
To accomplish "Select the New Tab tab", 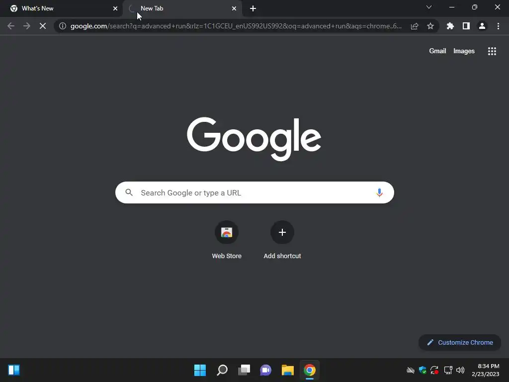I will point(182,8).
